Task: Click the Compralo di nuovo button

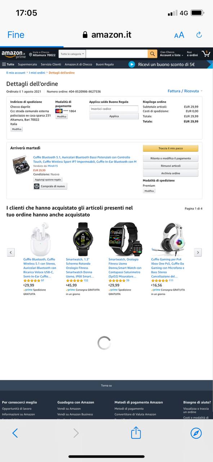Action: point(50,186)
